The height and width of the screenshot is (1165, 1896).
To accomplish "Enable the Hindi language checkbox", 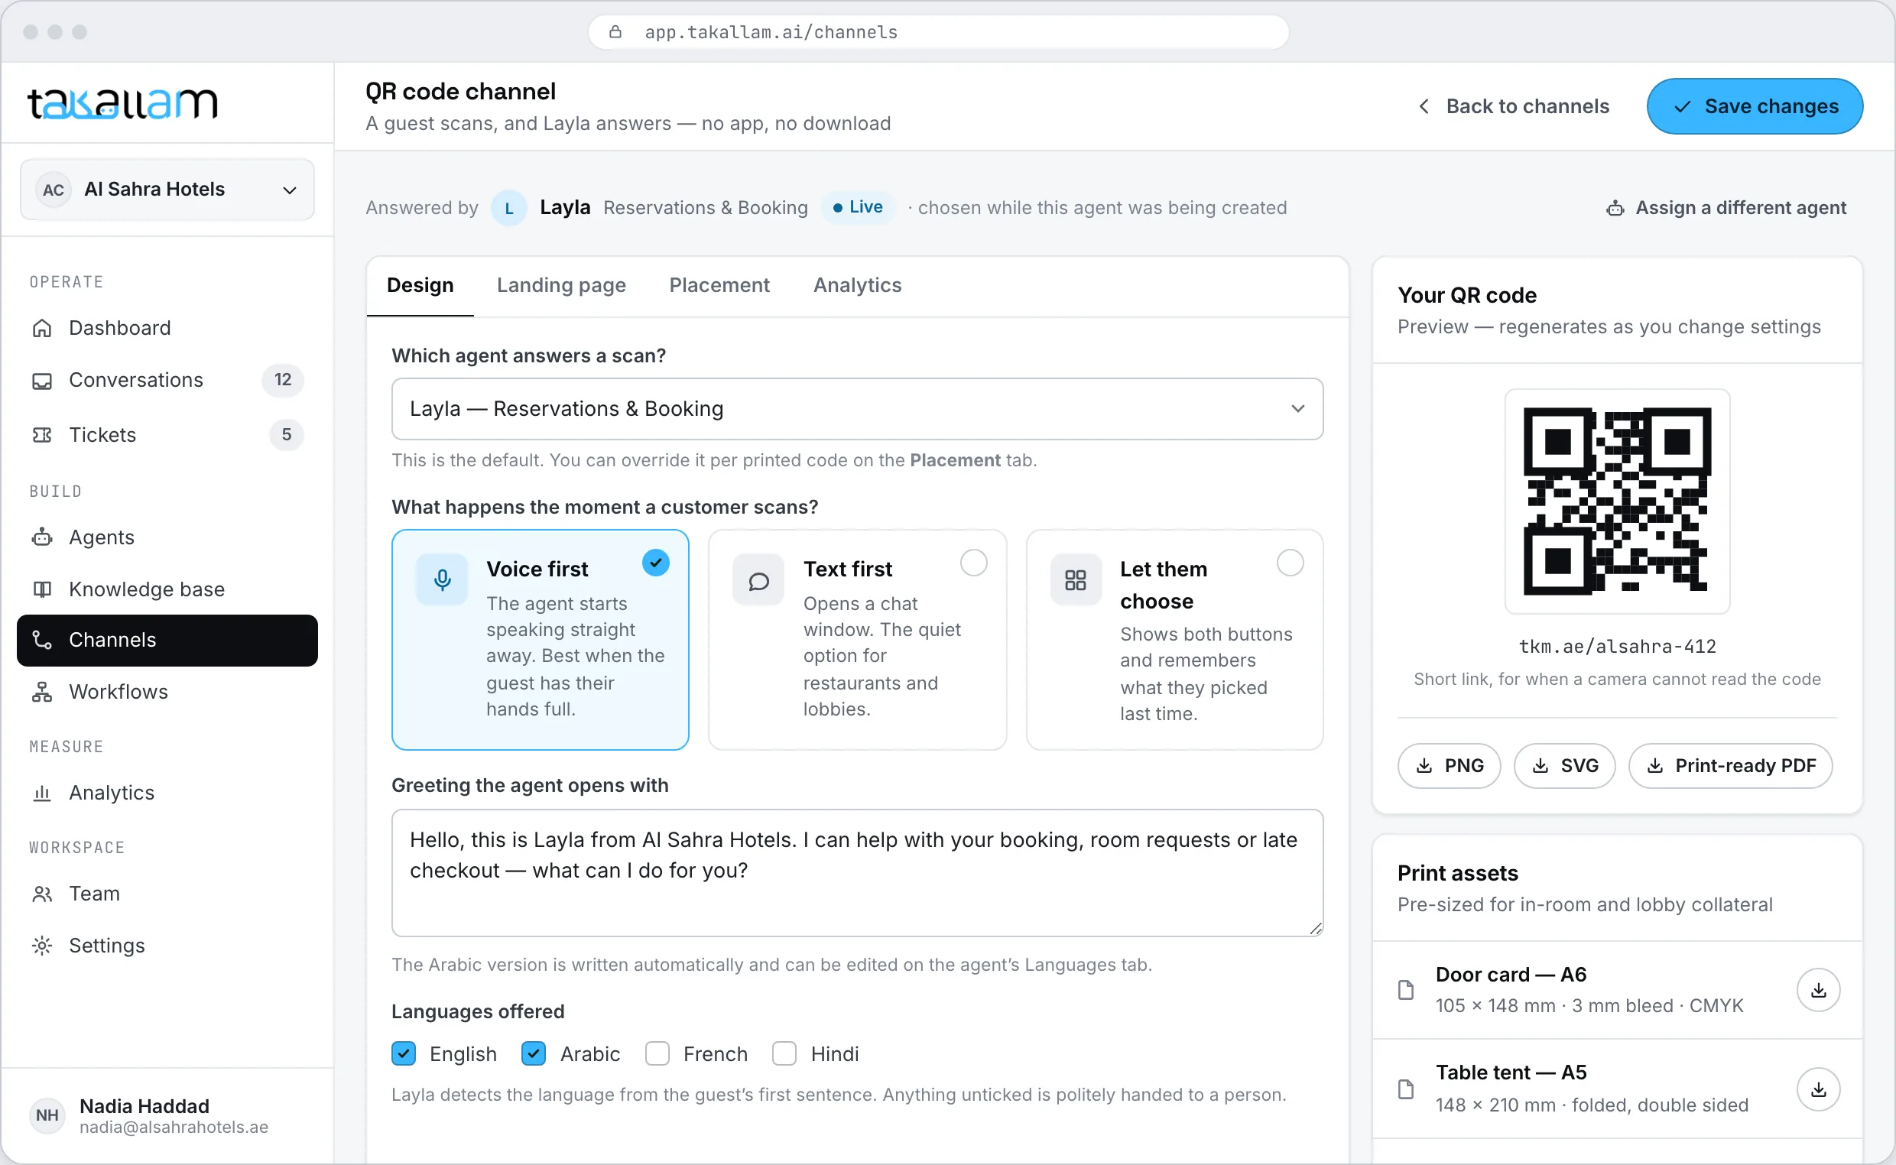I will 784,1053.
